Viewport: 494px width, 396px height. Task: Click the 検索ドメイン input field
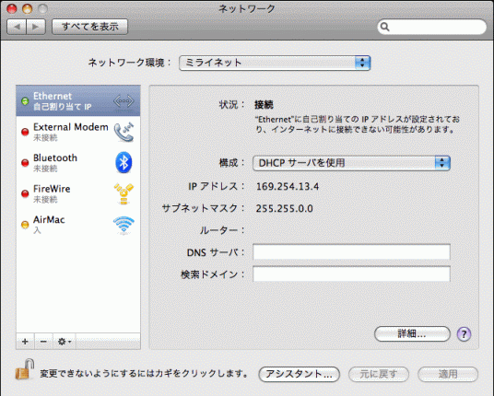(351, 274)
